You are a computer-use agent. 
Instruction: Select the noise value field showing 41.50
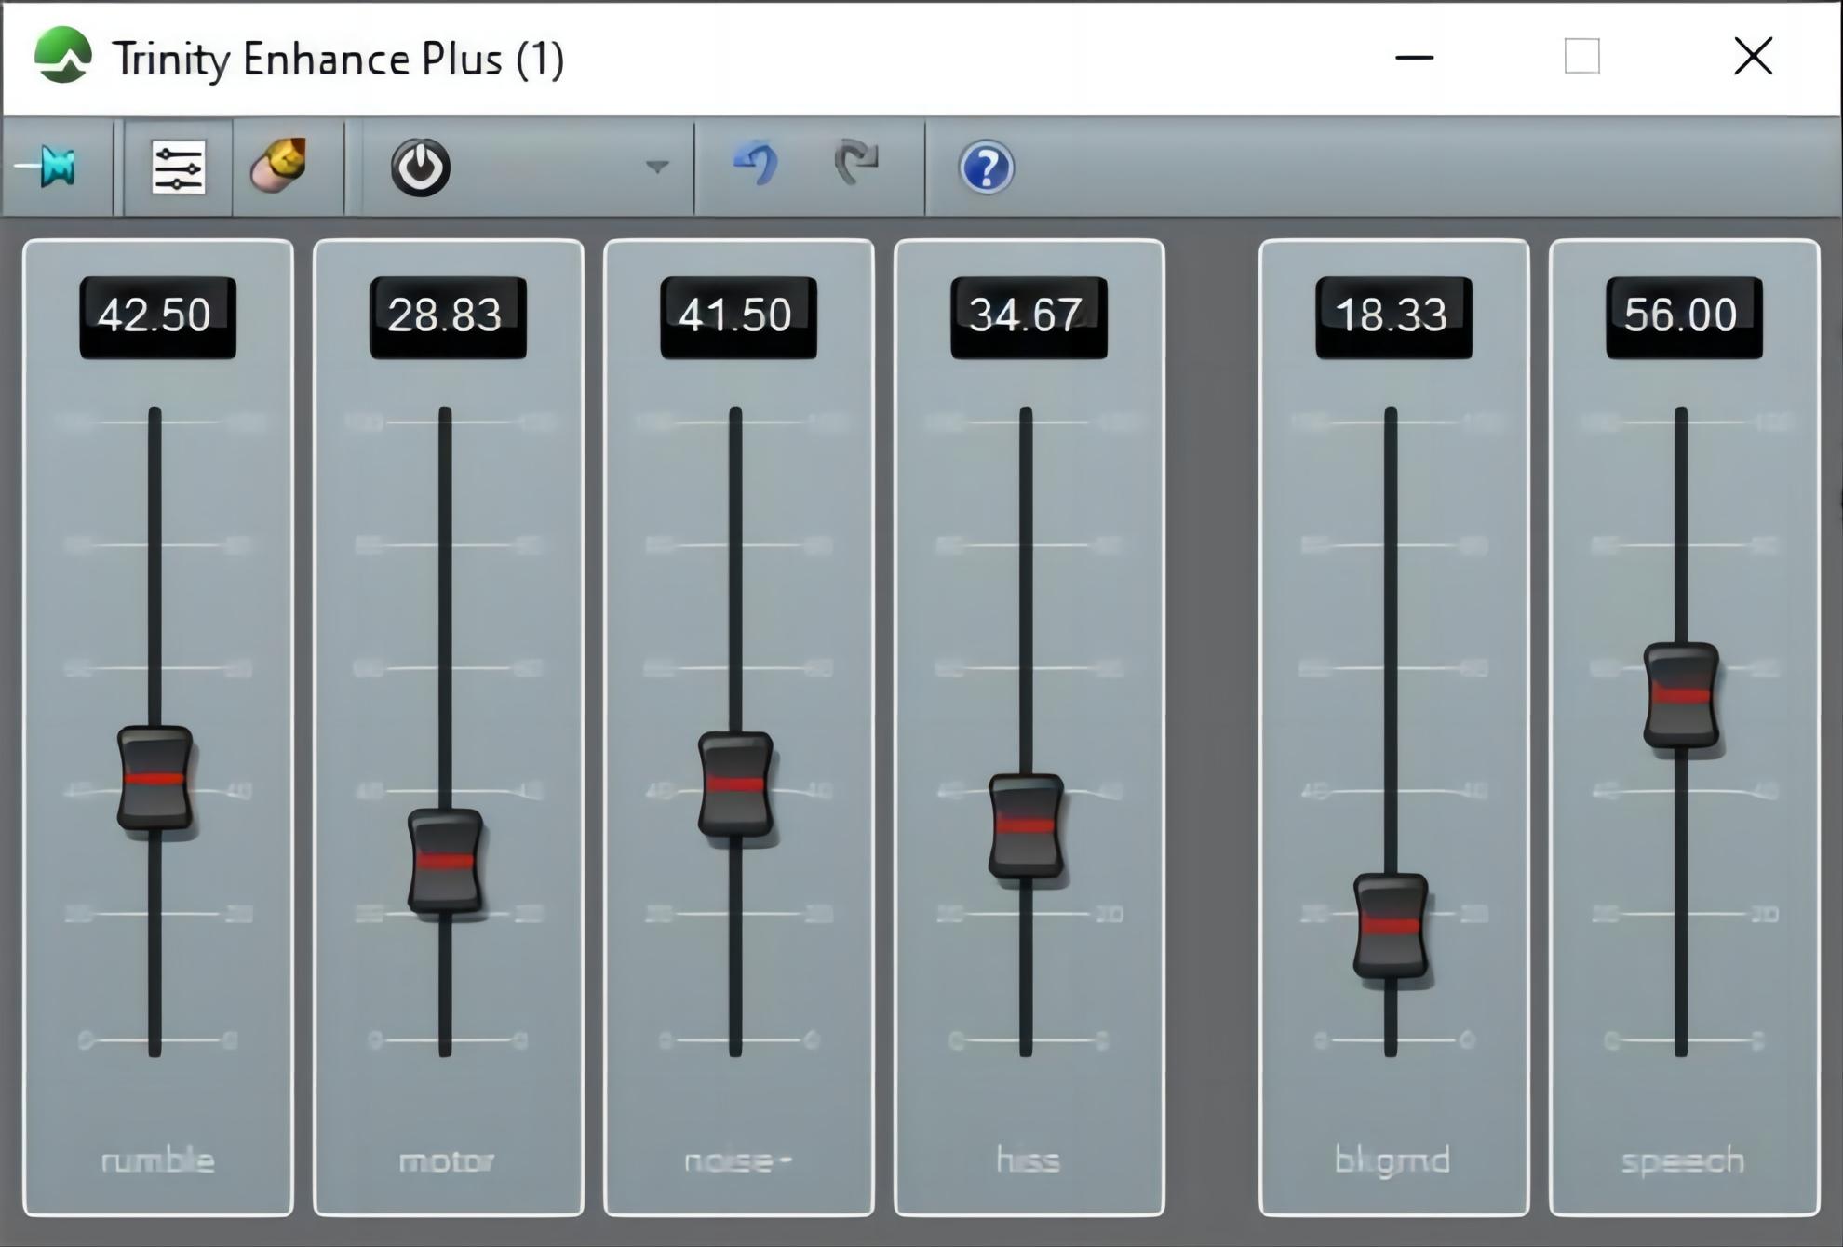pyautogui.click(x=738, y=316)
